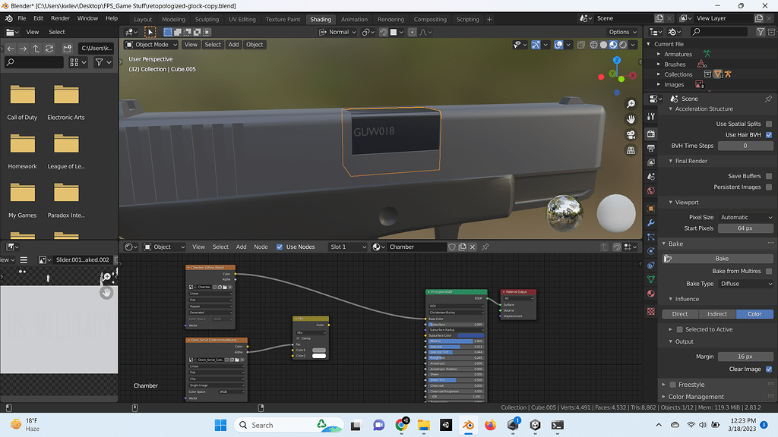Image resolution: width=778 pixels, height=437 pixels.
Task: Open the node editor Node menu
Action: (x=261, y=247)
